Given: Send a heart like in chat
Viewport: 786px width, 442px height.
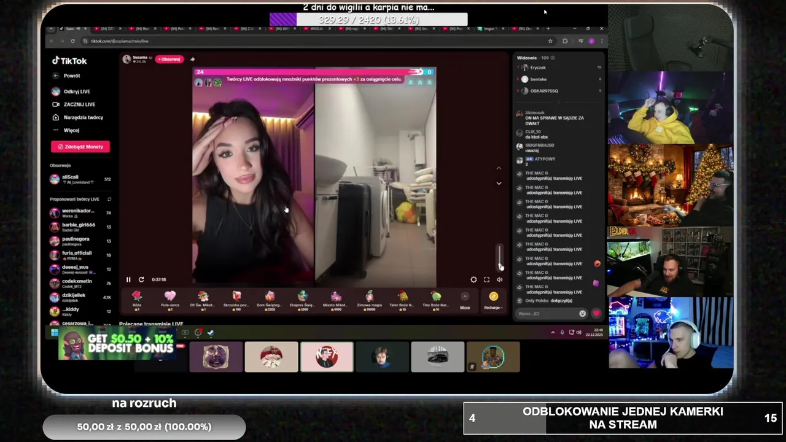Looking at the screenshot, I should (x=596, y=314).
